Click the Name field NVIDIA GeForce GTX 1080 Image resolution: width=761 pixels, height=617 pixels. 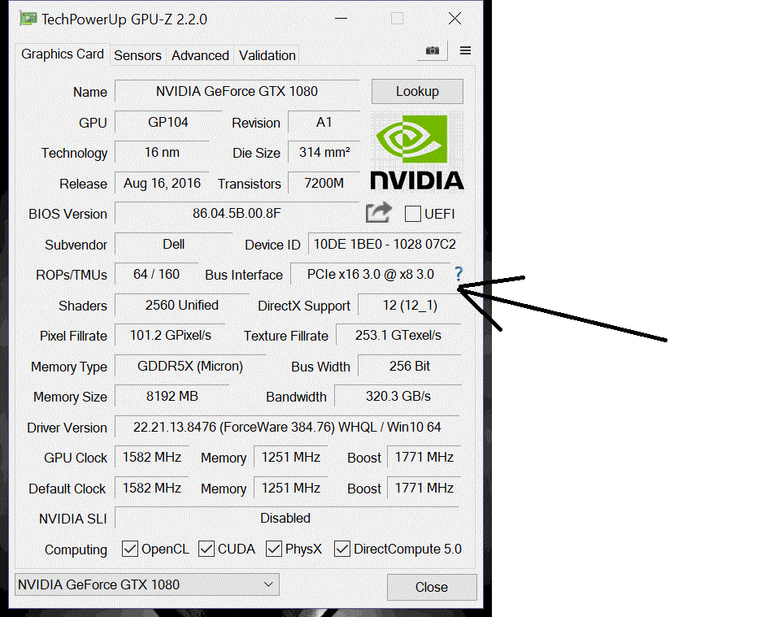237,91
